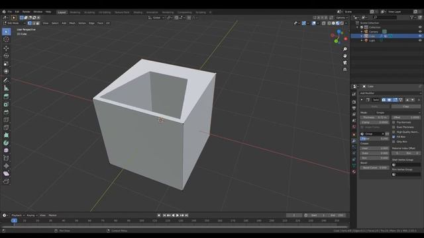Select the Smooth tool
This screenshot has width=424, height=238.
(6, 151)
